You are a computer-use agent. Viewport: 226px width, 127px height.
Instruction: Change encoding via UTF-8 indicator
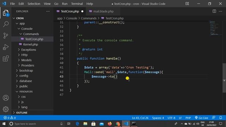click(171, 118)
